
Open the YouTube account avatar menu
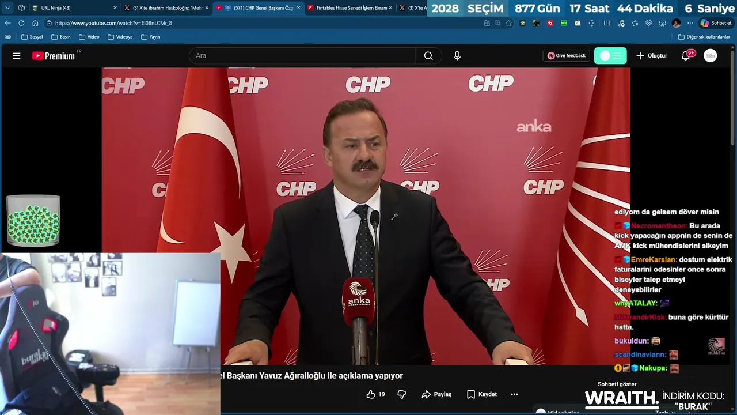point(711,56)
